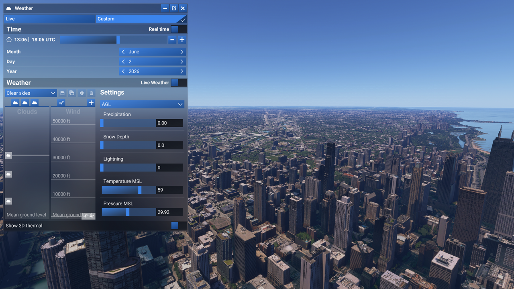Toggle the Live Weather switch
The width and height of the screenshot is (514, 289).
pos(179,83)
